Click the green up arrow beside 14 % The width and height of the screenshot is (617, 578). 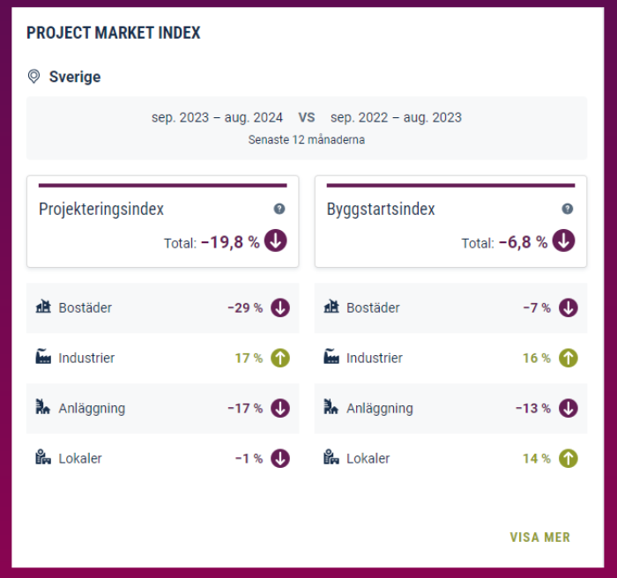(569, 458)
